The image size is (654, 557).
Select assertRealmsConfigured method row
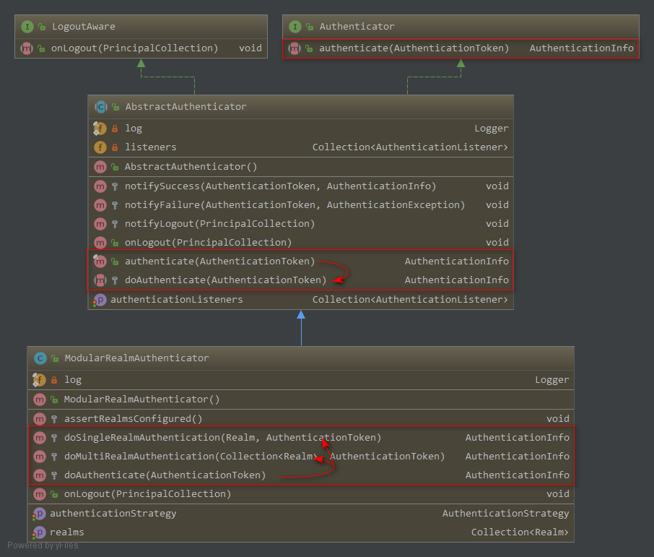(133, 419)
